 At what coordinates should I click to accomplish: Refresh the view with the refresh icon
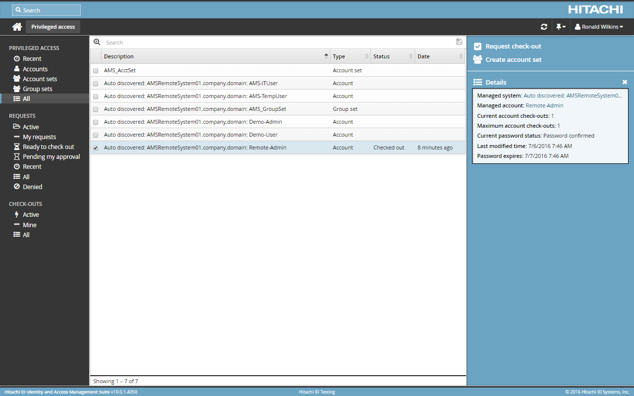(x=543, y=26)
